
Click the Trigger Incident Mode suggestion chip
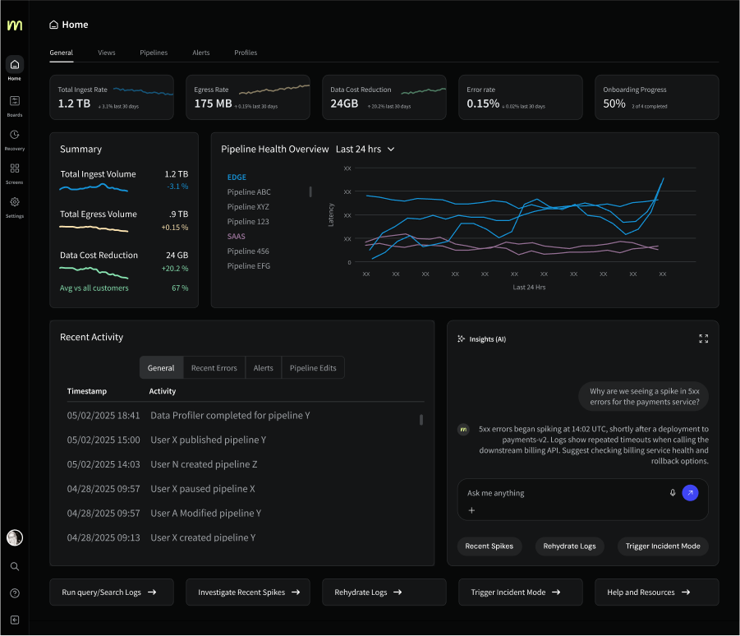coord(663,546)
